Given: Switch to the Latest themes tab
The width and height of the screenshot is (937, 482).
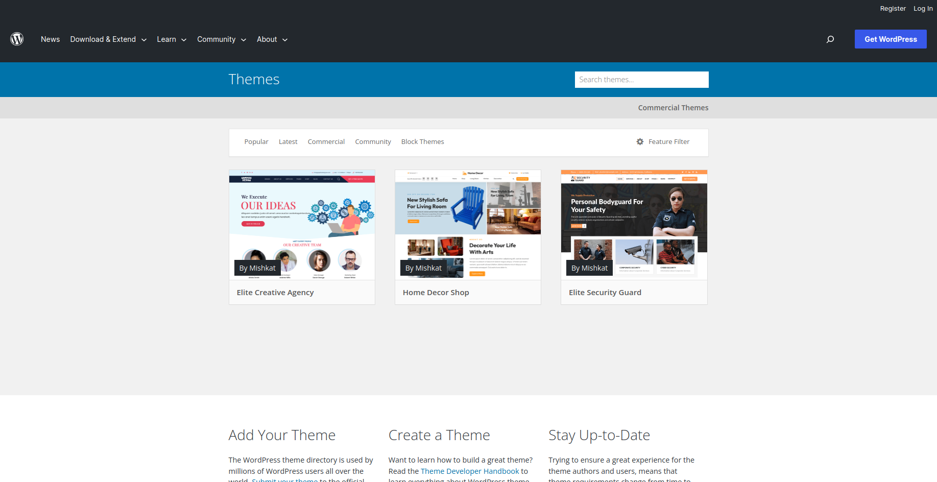Looking at the screenshot, I should [x=288, y=141].
